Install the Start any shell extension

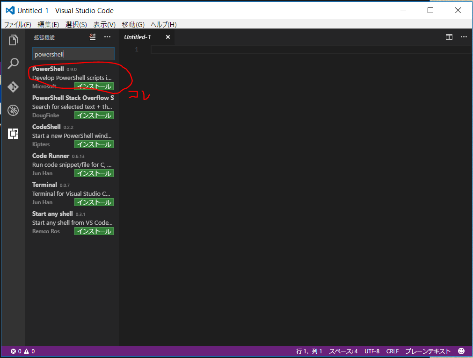coord(94,231)
